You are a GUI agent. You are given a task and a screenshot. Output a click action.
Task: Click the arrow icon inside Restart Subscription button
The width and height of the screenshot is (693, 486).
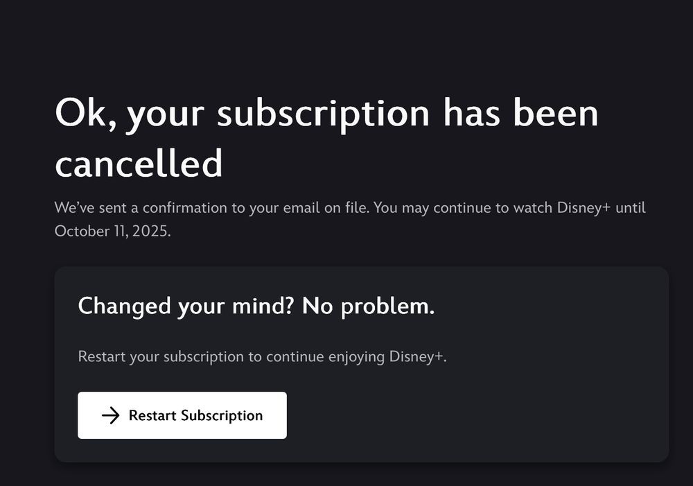click(111, 415)
